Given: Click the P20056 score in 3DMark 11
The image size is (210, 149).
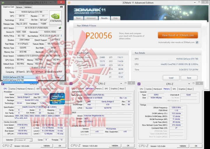Looking at the screenshot, I should tap(99, 36).
